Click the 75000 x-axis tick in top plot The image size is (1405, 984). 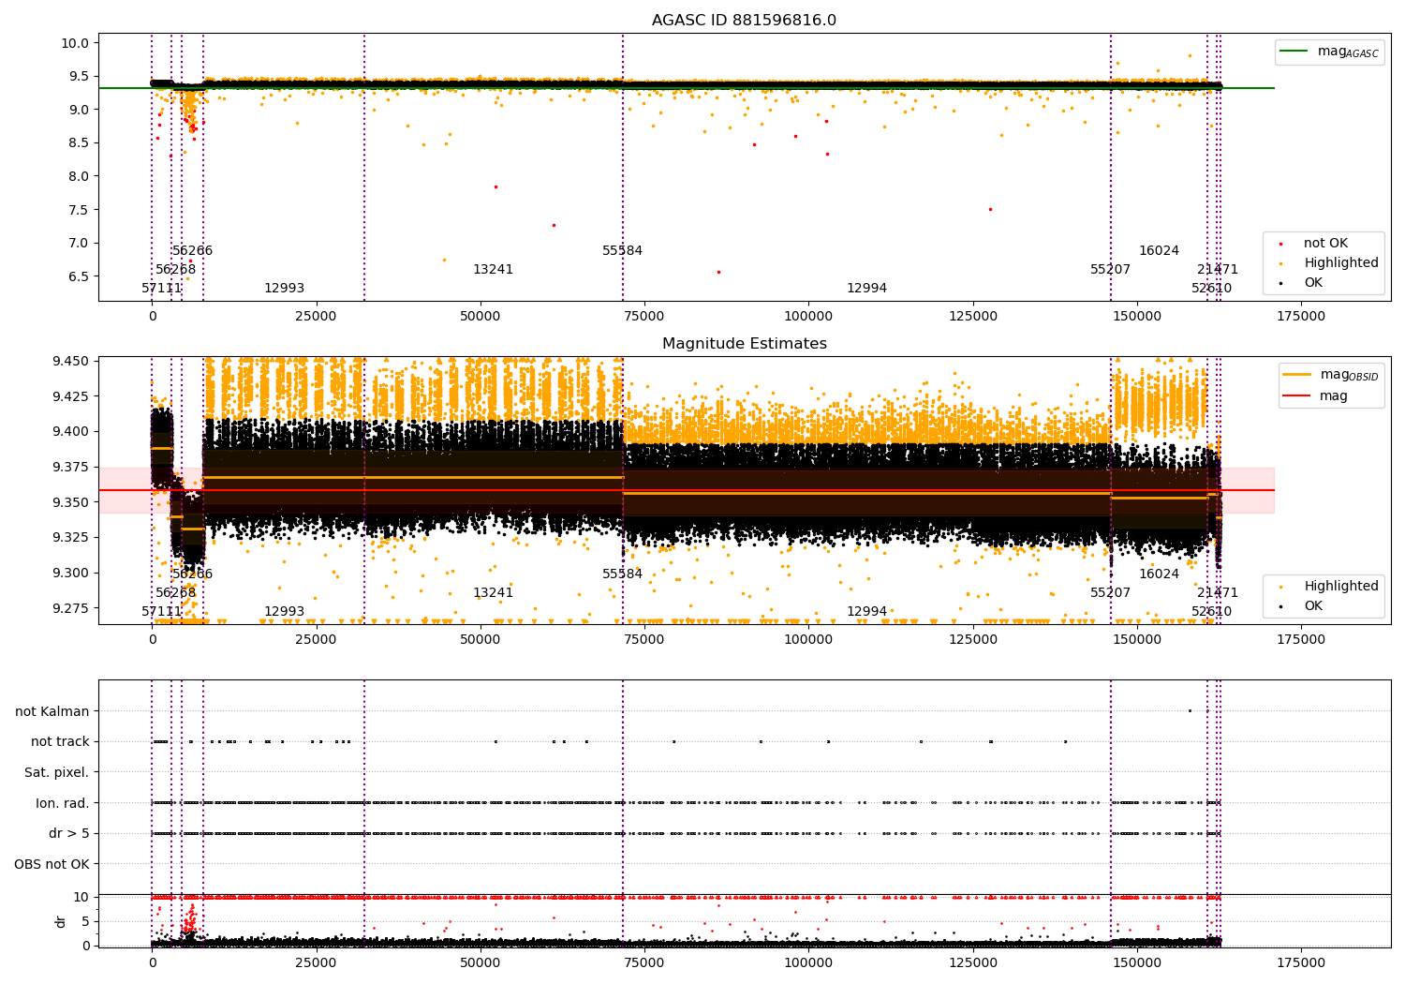pos(644,317)
